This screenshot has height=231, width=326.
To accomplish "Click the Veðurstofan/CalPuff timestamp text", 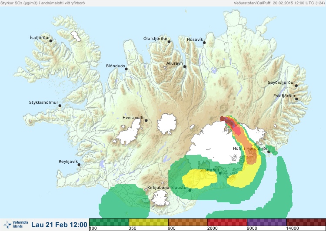I will click(279, 3).
